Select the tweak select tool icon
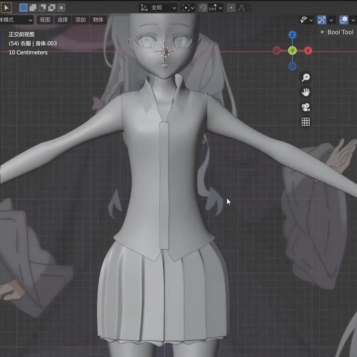Screen dimensions: 357x357 coord(6,8)
